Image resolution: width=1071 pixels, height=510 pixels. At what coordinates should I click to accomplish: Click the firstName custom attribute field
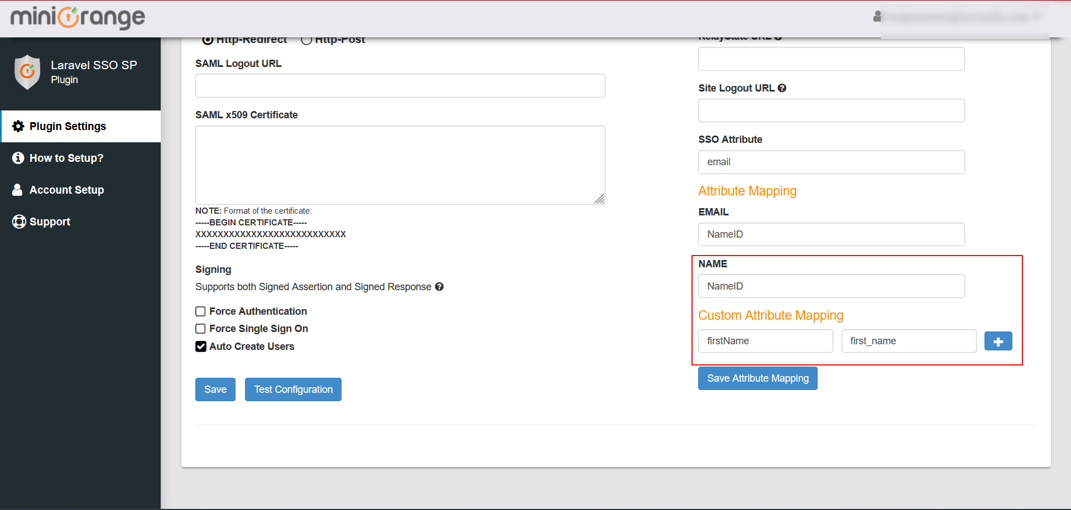(766, 341)
